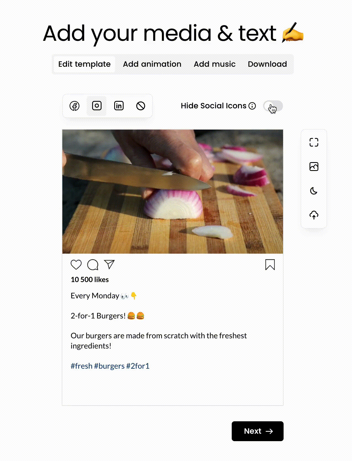This screenshot has width=352, height=461.
Task: Choose the no-social-network icon
Action: point(141,106)
